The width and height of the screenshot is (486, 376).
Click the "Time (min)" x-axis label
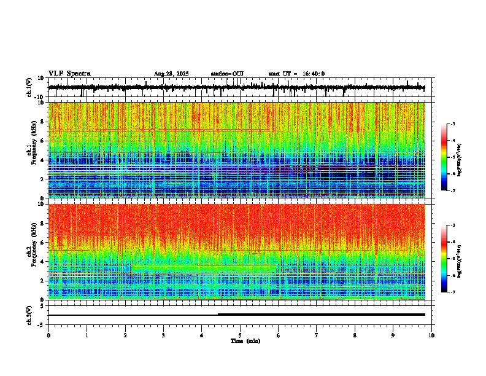pyautogui.click(x=245, y=341)
